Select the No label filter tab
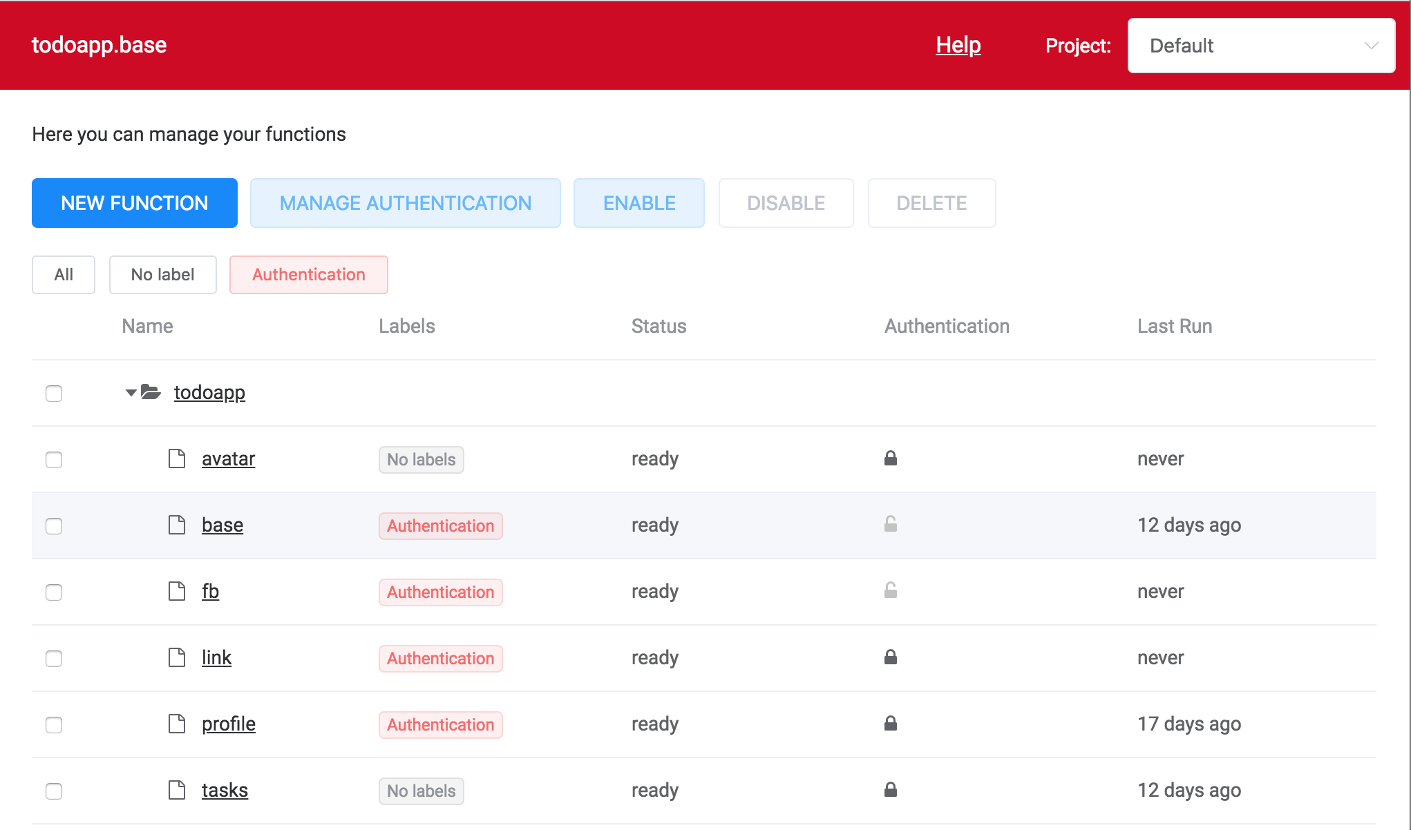Viewport: 1411px width, 830px height. [x=161, y=275]
